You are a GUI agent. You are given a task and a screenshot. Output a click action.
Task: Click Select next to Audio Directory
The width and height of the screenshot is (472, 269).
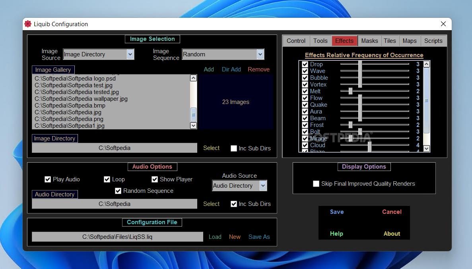tap(211, 204)
